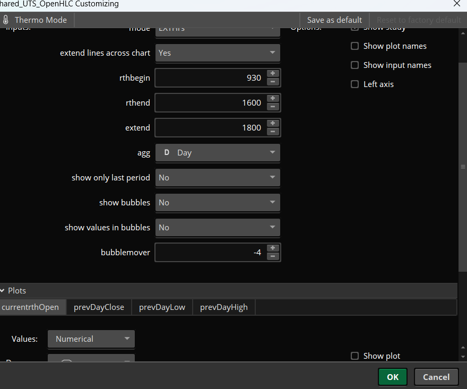The width and height of the screenshot is (467, 389).
Task: Close the Customizing dialog window
Action: pyautogui.click(x=457, y=4)
